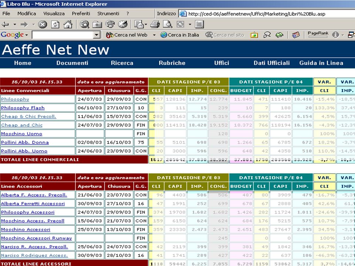Screen dimensions: 355x266
Task: Open the Mail icon dropdown arrow
Action: click(146, 24)
